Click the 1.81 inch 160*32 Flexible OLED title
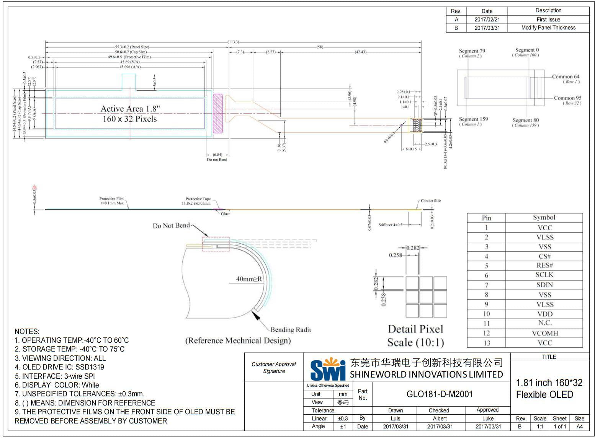This screenshot has height=438, width=595. 549,388
